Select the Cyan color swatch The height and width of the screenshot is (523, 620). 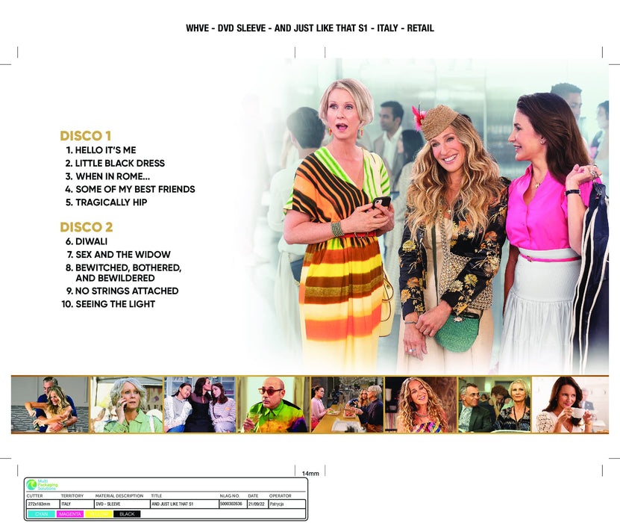click(42, 514)
